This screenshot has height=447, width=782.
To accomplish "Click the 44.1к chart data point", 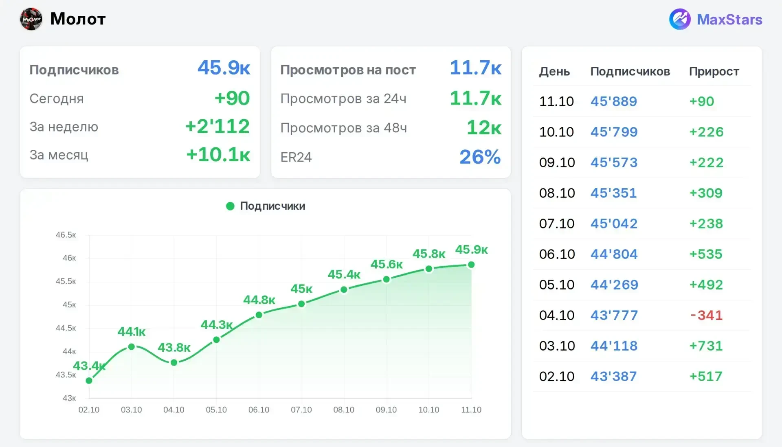I will pyautogui.click(x=132, y=347).
